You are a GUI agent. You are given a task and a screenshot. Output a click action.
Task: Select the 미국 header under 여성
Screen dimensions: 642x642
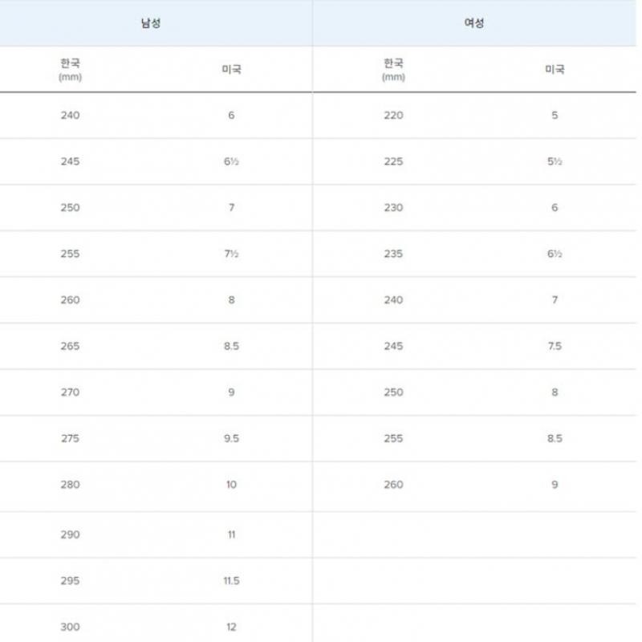555,69
